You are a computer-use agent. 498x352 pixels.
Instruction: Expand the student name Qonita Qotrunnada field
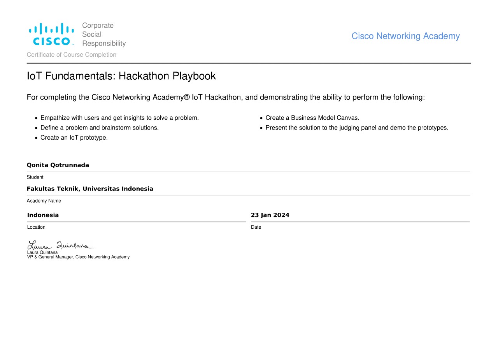click(x=58, y=165)
